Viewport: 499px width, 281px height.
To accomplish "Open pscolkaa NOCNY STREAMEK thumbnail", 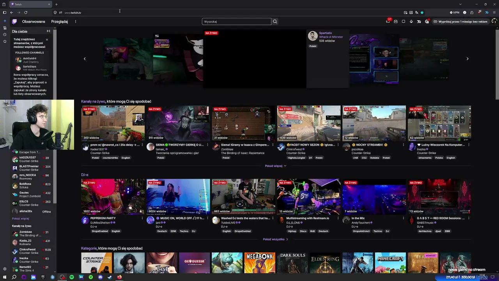I will coord(374,123).
